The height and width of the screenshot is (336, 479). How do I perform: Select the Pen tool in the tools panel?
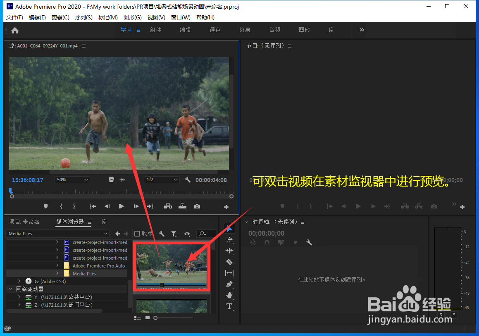click(x=230, y=284)
